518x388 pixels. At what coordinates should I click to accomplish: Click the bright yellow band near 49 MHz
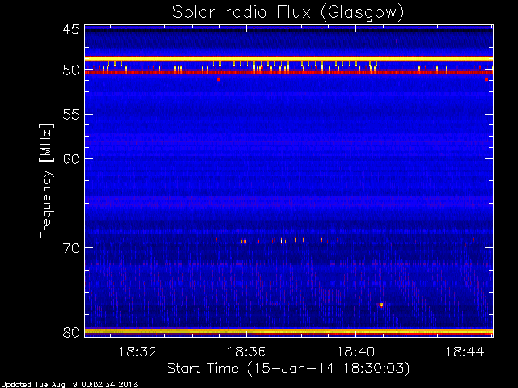coord(289,59)
